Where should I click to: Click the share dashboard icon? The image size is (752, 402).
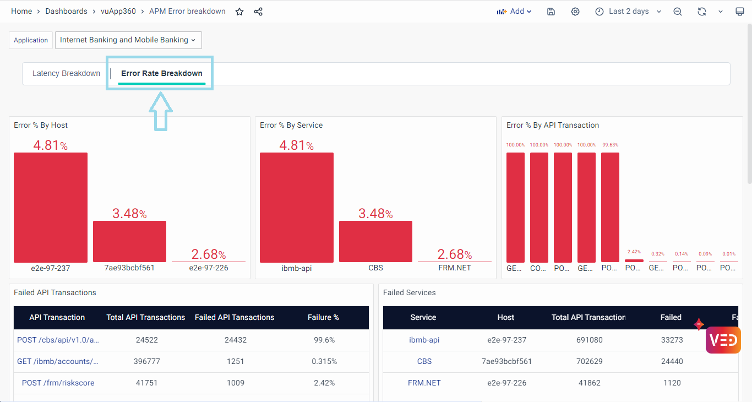(x=258, y=12)
